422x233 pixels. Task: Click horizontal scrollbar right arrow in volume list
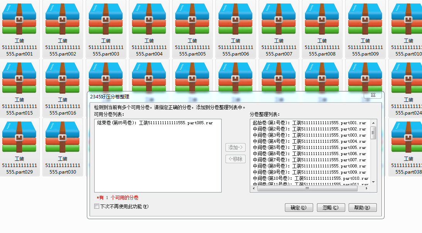(x=366, y=189)
